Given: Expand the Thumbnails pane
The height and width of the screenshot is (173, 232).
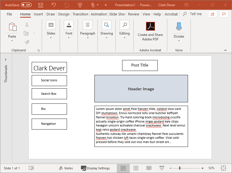Looking at the screenshot, I should coord(6,59).
